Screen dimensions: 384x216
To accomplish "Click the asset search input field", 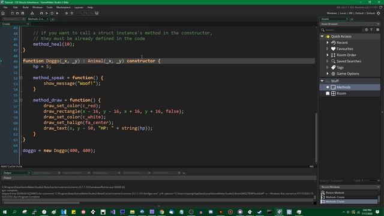I will coord(343,30).
